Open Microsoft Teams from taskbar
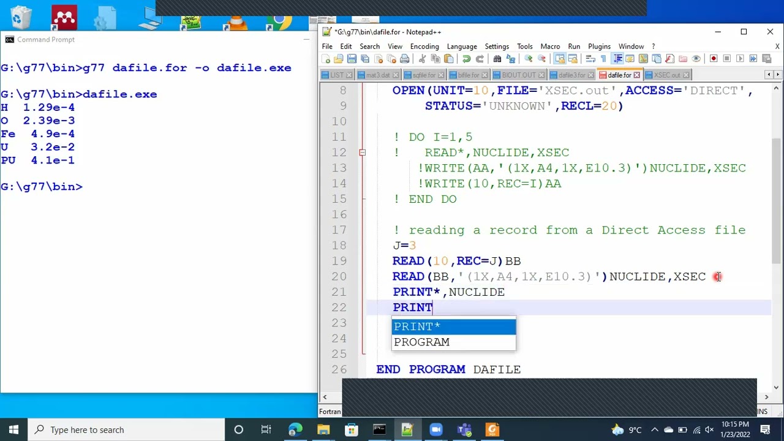Image resolution: width=784 pixels, height=441 pixels. click(x=464, y=430)
